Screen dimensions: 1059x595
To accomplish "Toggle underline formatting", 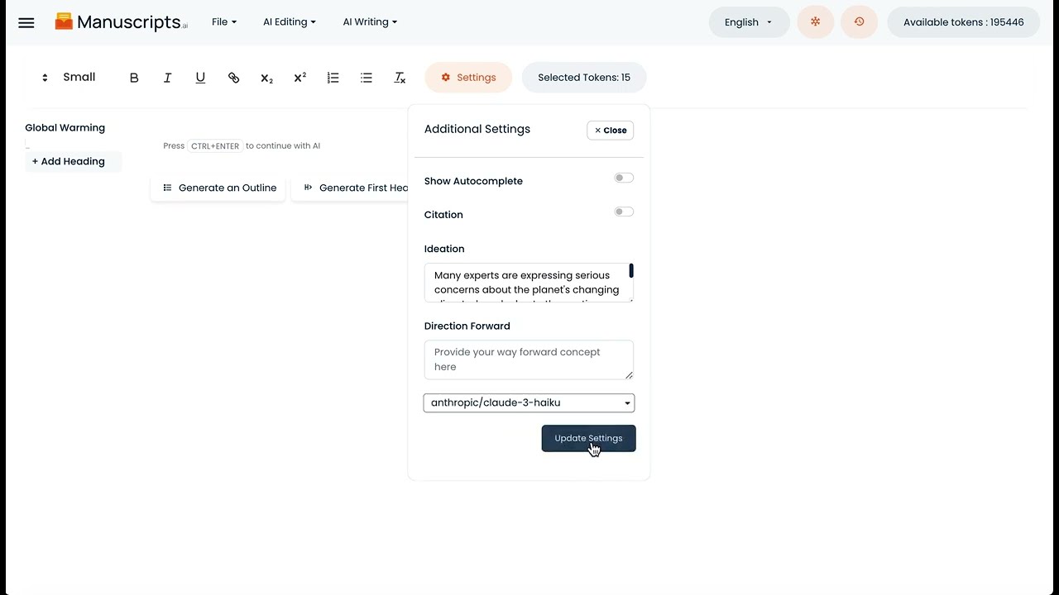I will [200, 78].
